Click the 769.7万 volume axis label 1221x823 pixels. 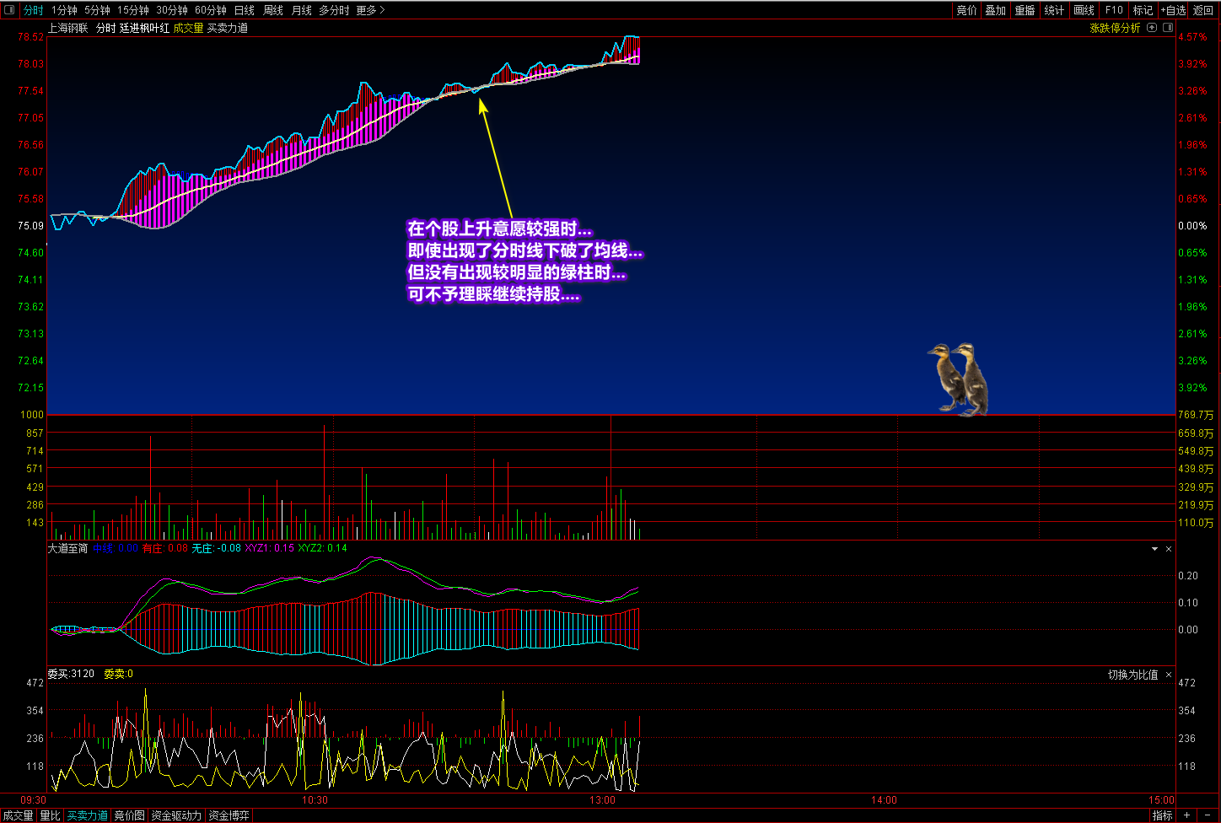tap(1196, 415)
